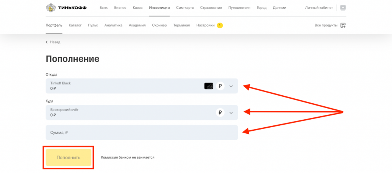Click ruble currency icon in Откуда field
The height and width of the screenshot is (173, 392).
click(220, 86)
